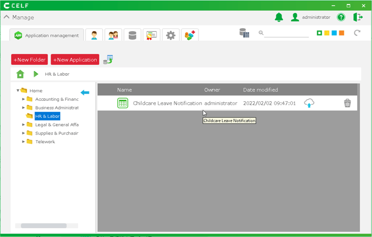This screenshot has height=237, width=372.
Task: Click the import icon next to New Application
Action: tap(108, 60)
